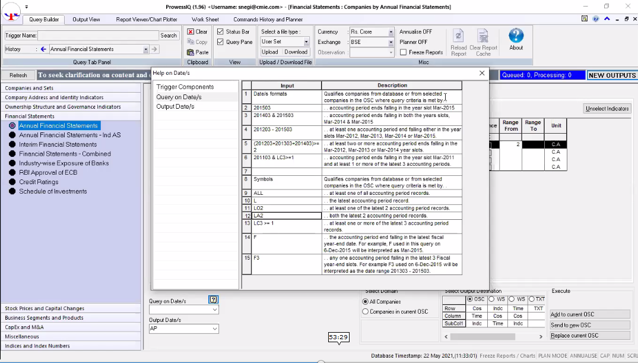638x363 pixels.
Task: Open the Select a file type dropdown
Action: 306,42
